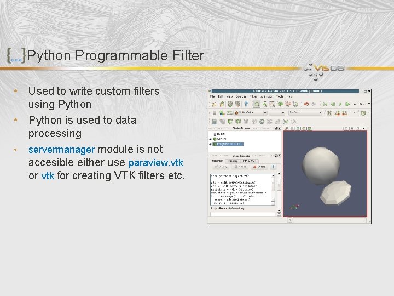Click the Reset button
394x296 pixels.
coord(240,167)
